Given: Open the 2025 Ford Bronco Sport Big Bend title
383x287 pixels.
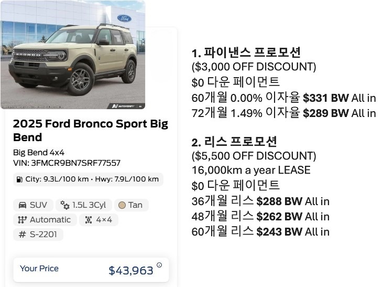Looking at the screenshot, I should (x=90, y=131).
